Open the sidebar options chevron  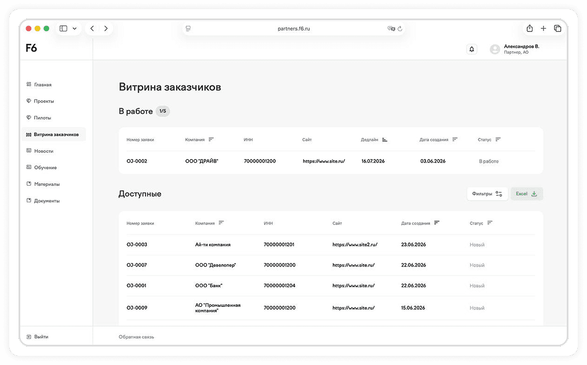75,28
